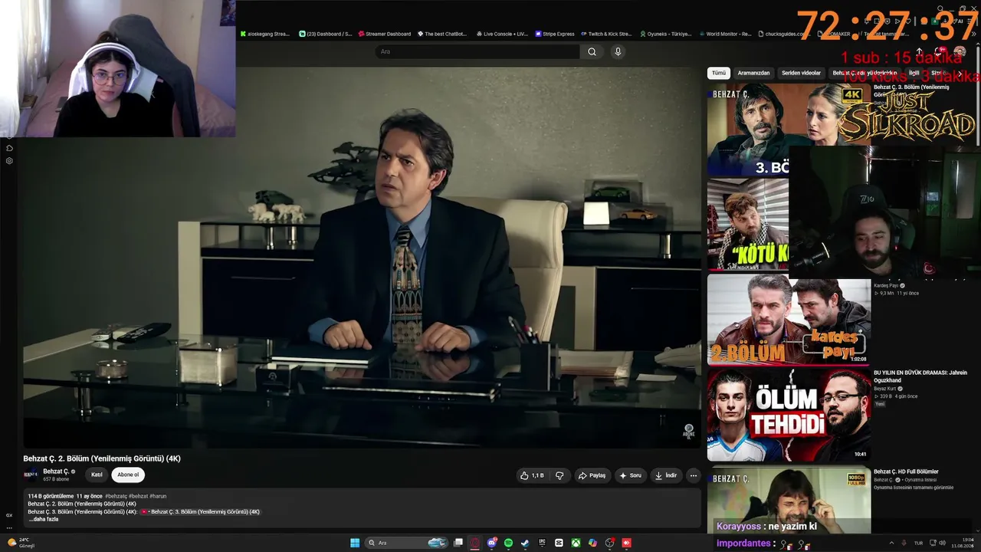Image resolution: width=981 pixels, height=552 pixels.
Task: Select the Seriden videolar filter chip
Action: pyautogui.click(x=801, y=73)
